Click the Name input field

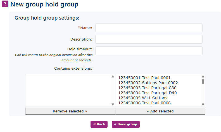point(149,28)
